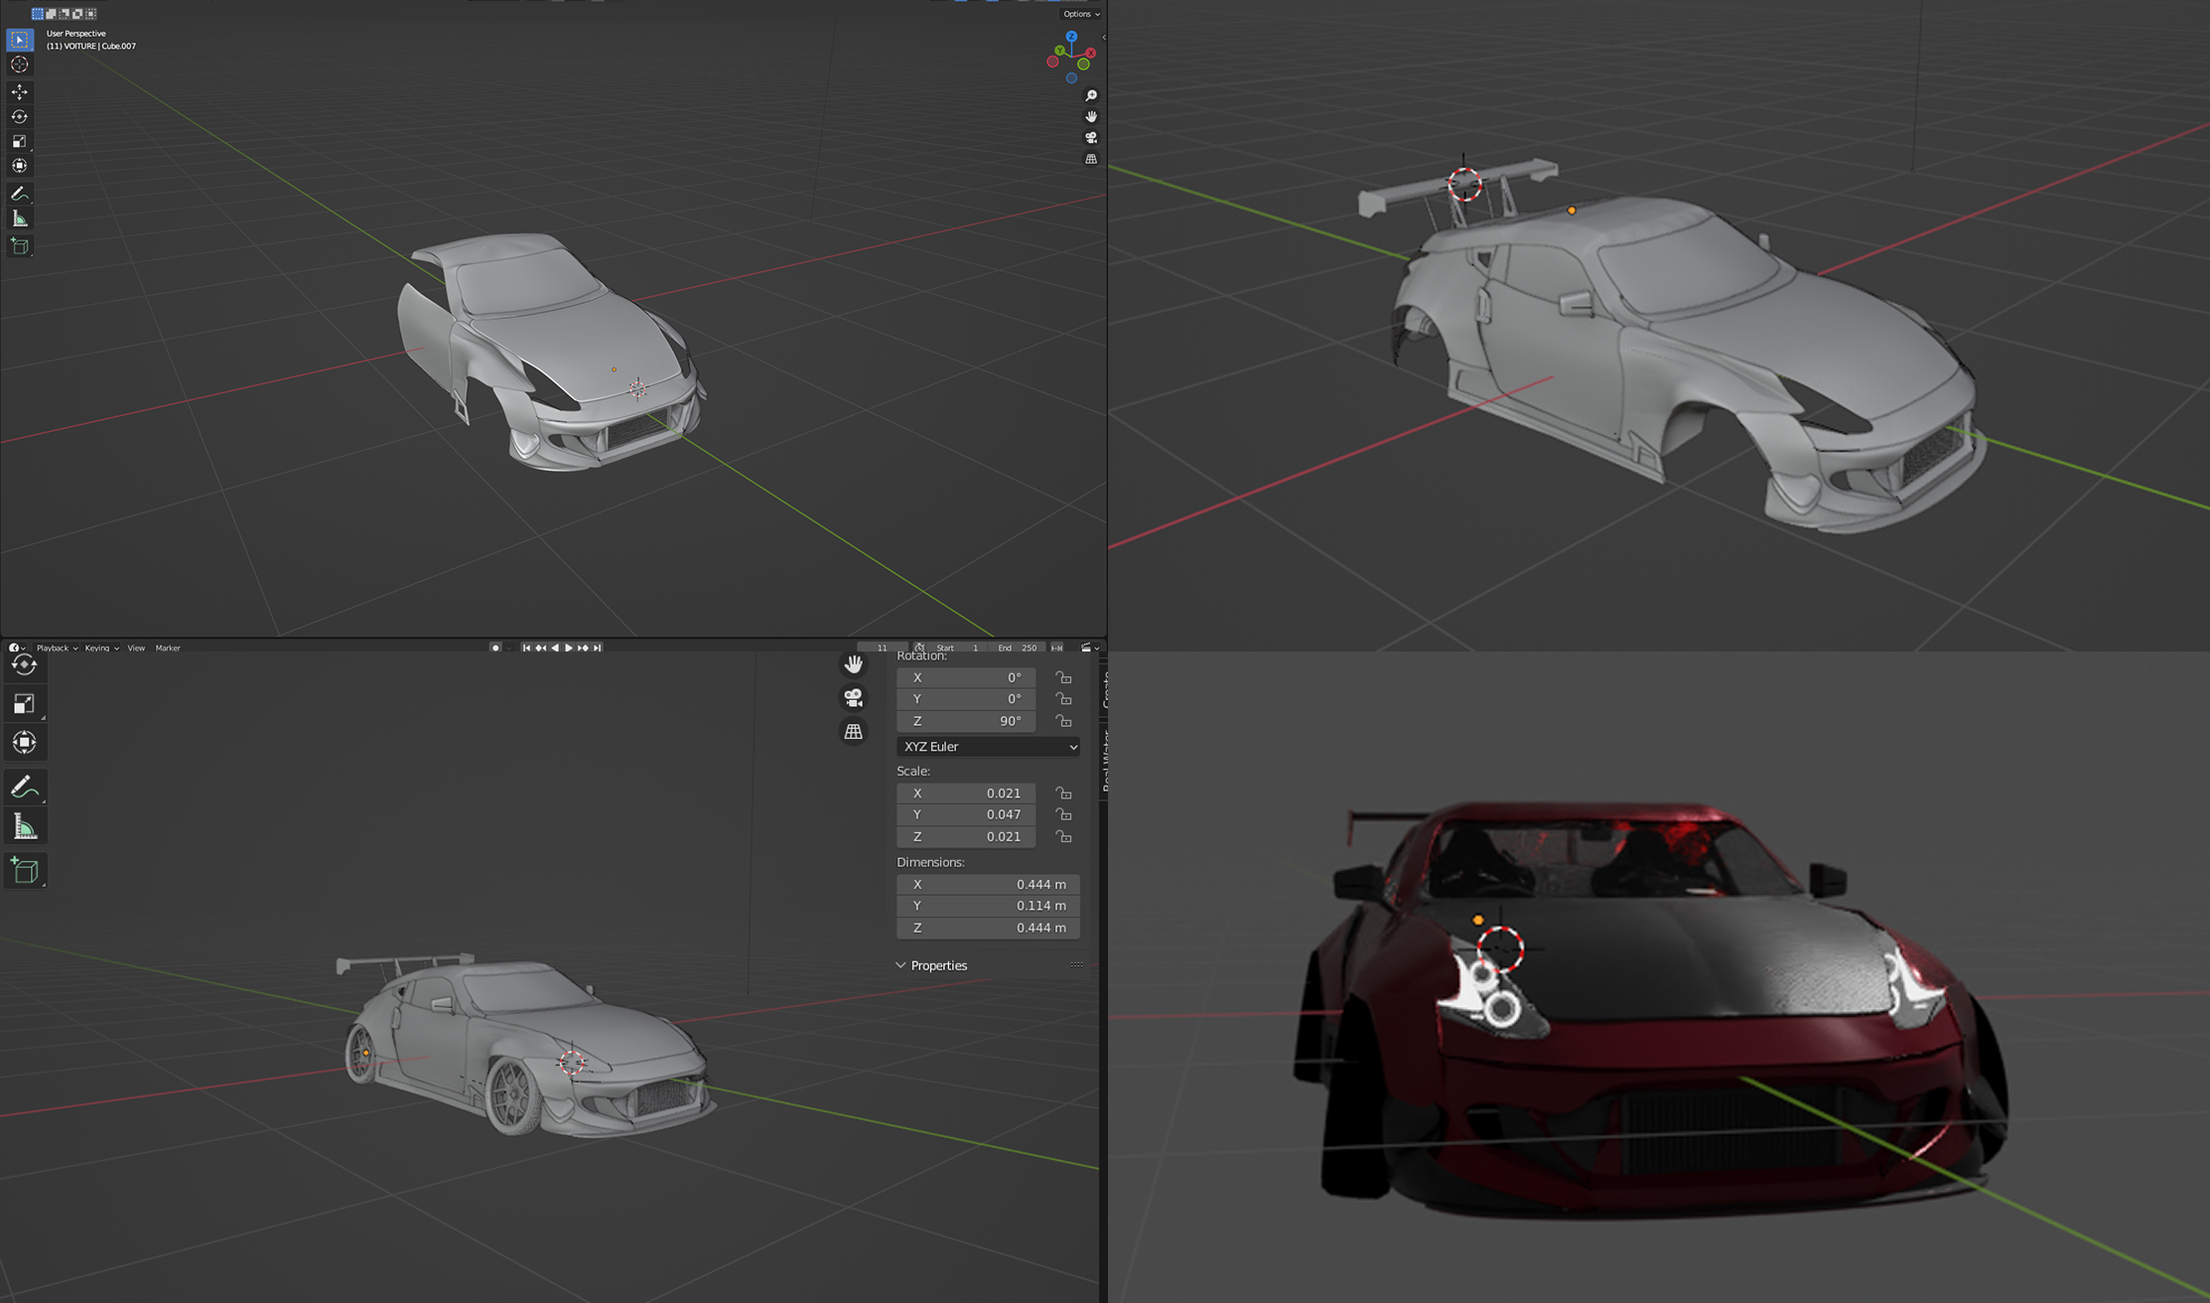Viewport: 2210px width, 1303px height.
Task: Toggle camera view in top-left viewport
Action: coord(1091,137)
